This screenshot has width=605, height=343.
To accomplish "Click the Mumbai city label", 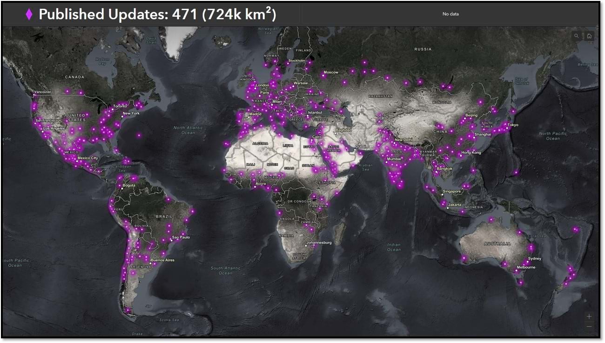I will click(394, 159).
